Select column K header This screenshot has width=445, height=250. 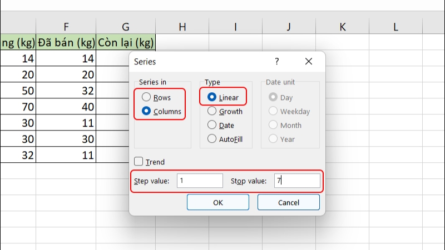[x=342, y=26]
